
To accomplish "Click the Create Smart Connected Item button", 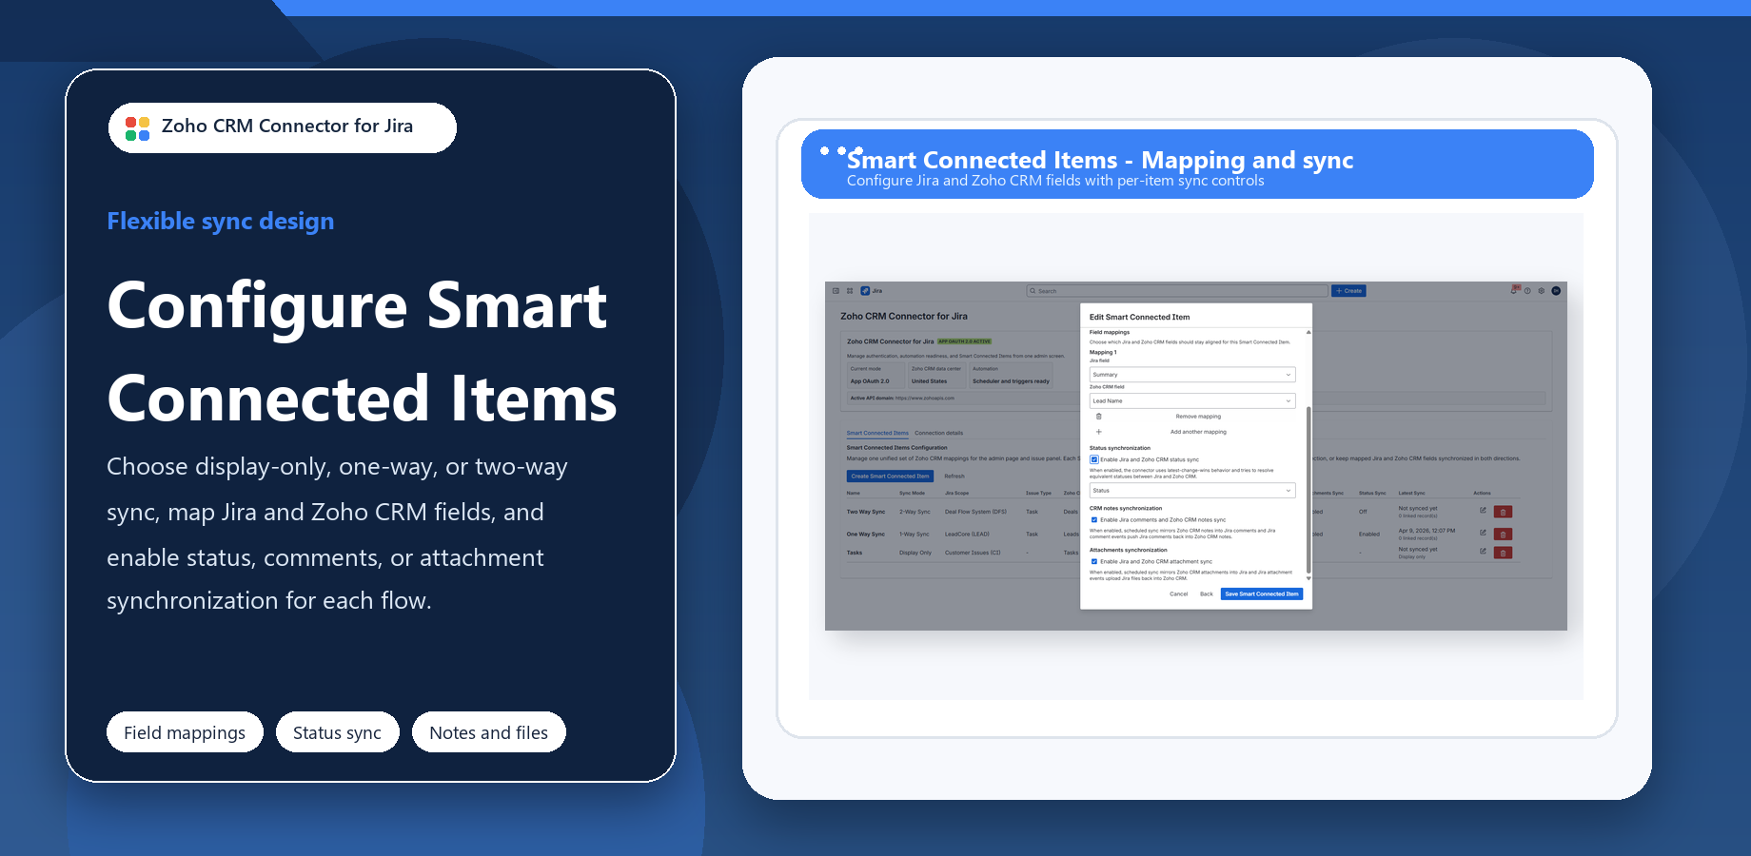I will [890, 476].
